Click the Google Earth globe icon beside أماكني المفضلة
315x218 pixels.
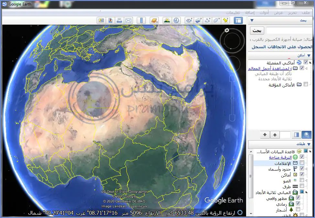click(299, 63)
